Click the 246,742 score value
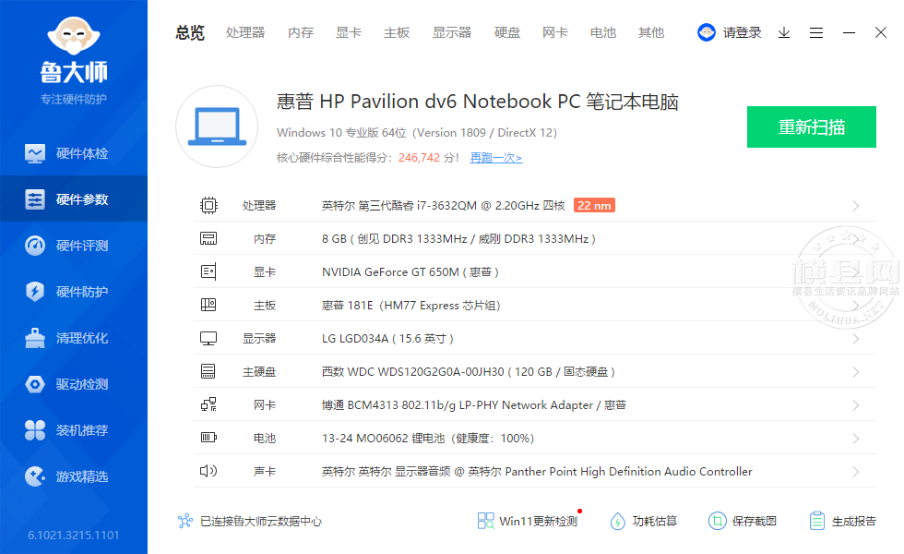This screenshot has width=904, height=554. pyautogui.click(x=419, y=158)
